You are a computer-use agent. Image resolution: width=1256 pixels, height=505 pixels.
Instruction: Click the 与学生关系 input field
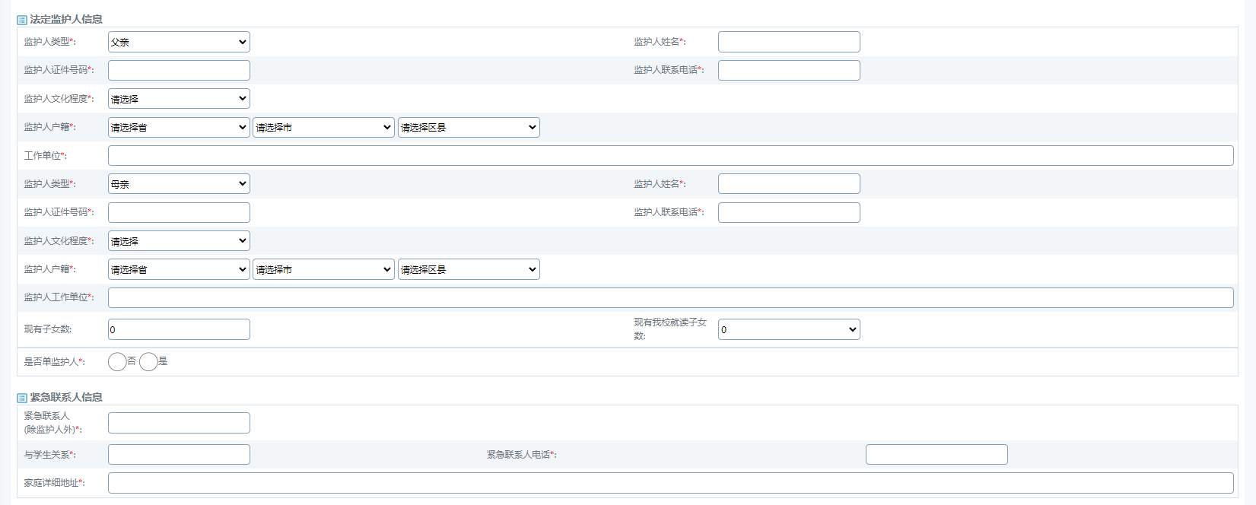click(179, 455)
